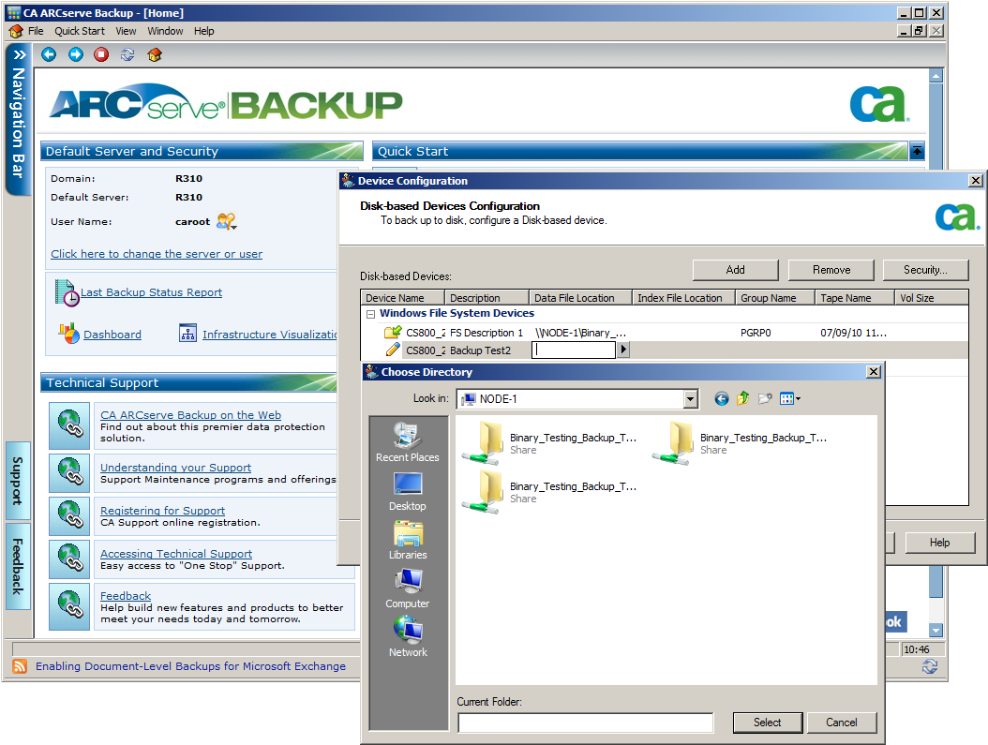Open the Window menu
The image size is (988, 745).
click(x=165, y=31)
